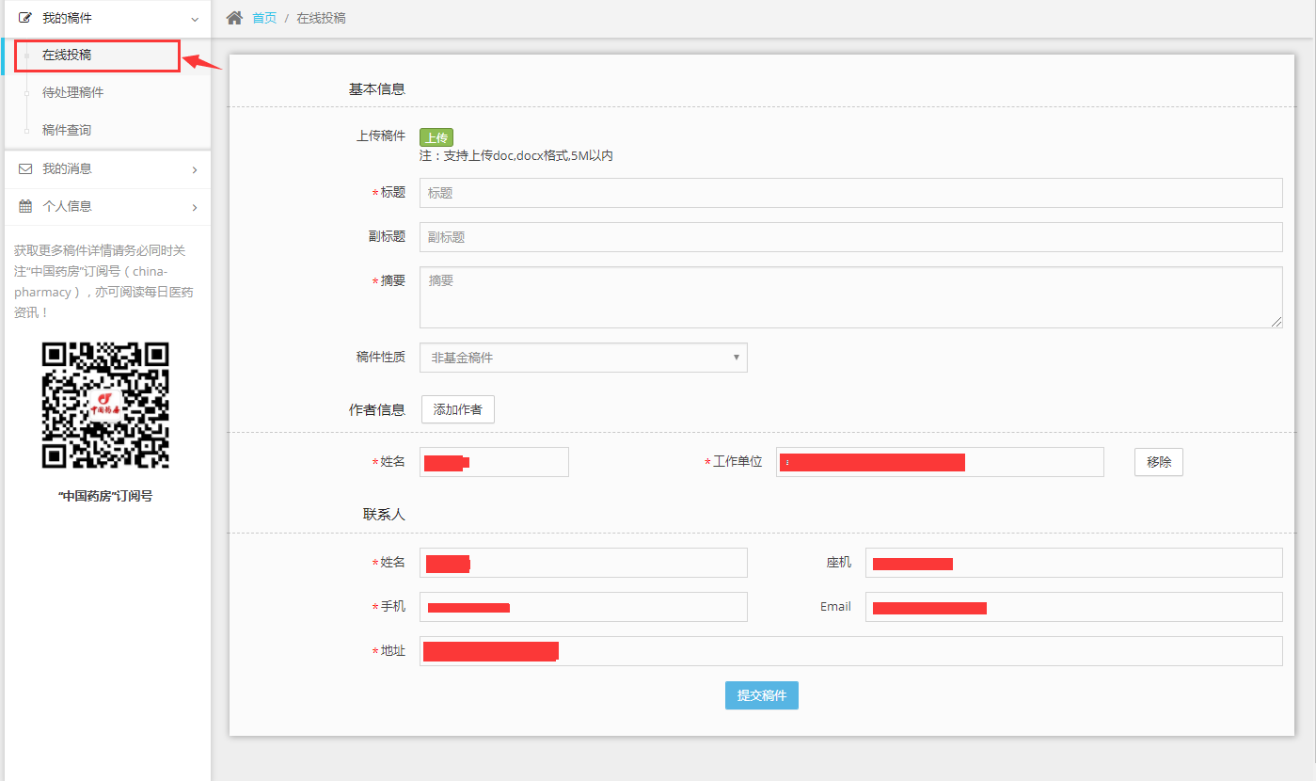Click the edit icon beside 我的稿件
The image size is (1316, 781).
(25, 18)
